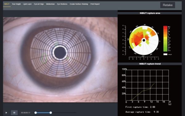Open the Lipid Layer tab

27,4
